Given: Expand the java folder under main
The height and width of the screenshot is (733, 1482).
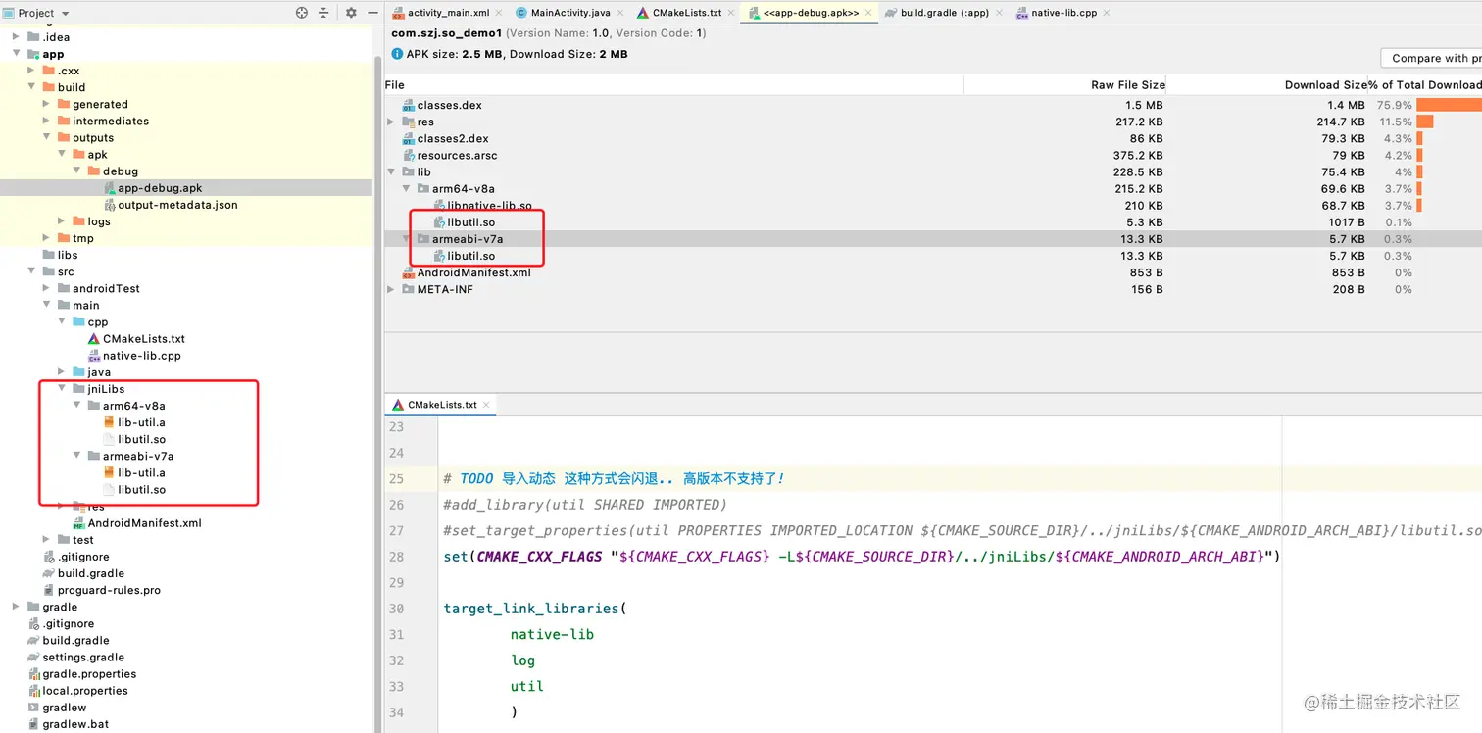Looking at the screenshot, I should (61, 372).
